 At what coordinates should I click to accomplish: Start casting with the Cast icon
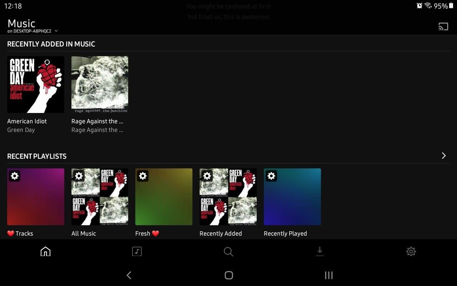click(443, 26)
